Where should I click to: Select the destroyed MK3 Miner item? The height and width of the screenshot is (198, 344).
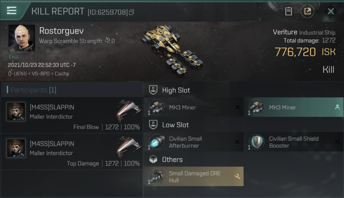[x=194, y=107]
